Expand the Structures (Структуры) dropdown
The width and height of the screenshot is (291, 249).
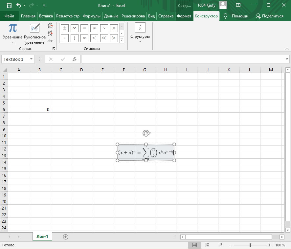click(140, 33)
